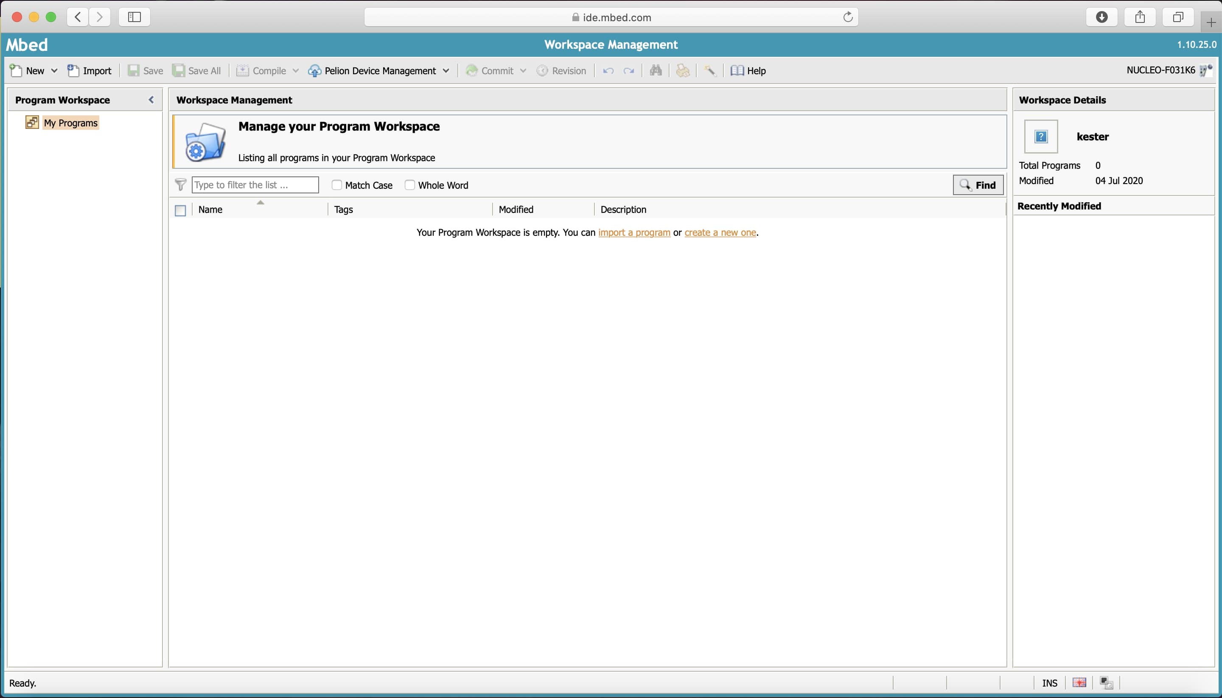Click the Import toolbar button
Screen dimensions: 1222x698
click(x=89, y=70)
